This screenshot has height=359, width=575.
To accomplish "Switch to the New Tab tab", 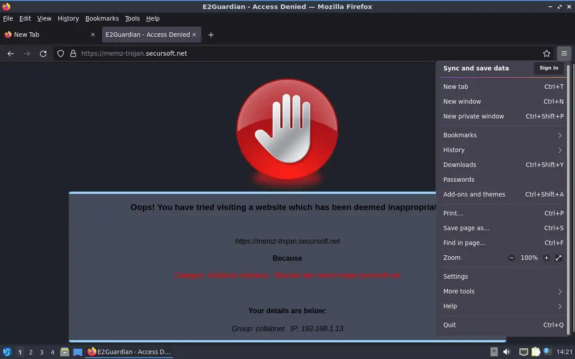I will click(49, 35).
